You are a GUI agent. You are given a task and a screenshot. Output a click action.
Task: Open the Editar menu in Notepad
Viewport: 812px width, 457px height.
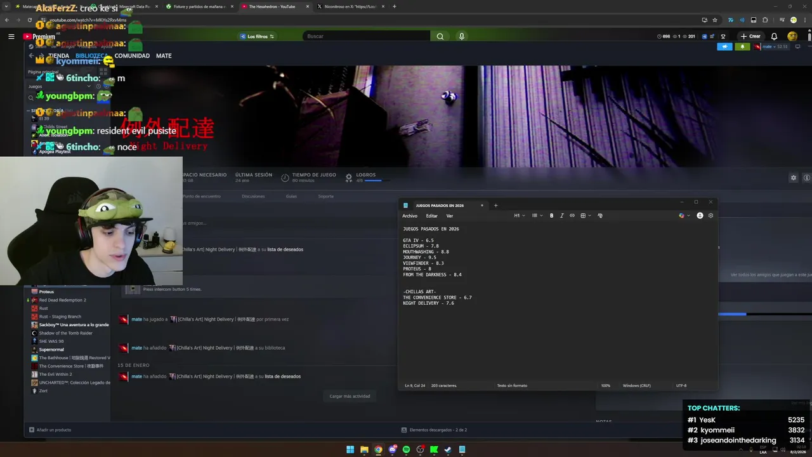[431, 216]
